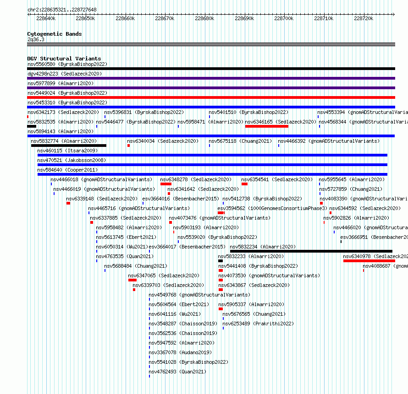This screenshot has width=408, height=394.
Task: Open nsv4763535 (Quan2021) label
Action: [x=125, y=256]
